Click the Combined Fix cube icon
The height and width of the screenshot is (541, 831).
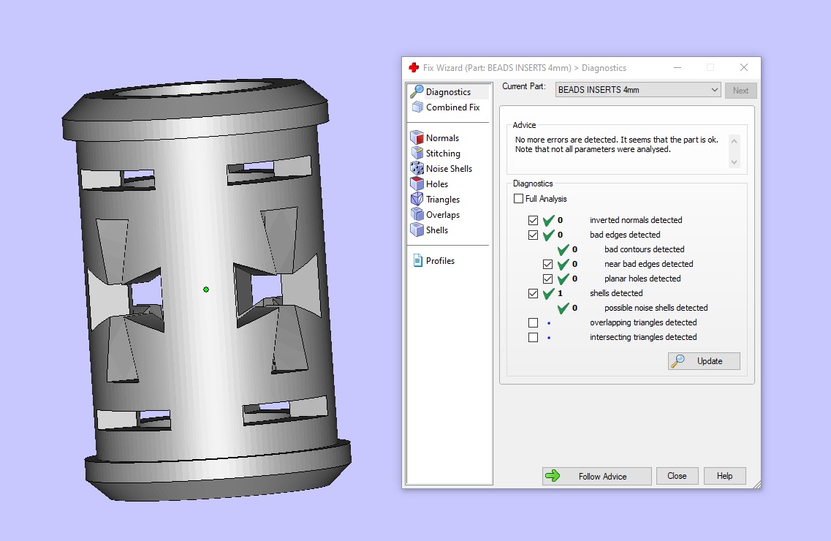(417, 107)
